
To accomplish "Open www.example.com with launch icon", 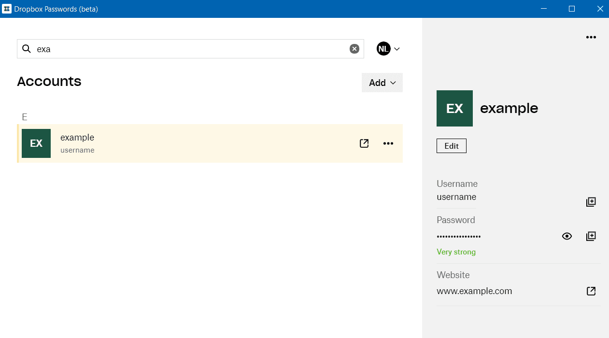I will (591, 291).
